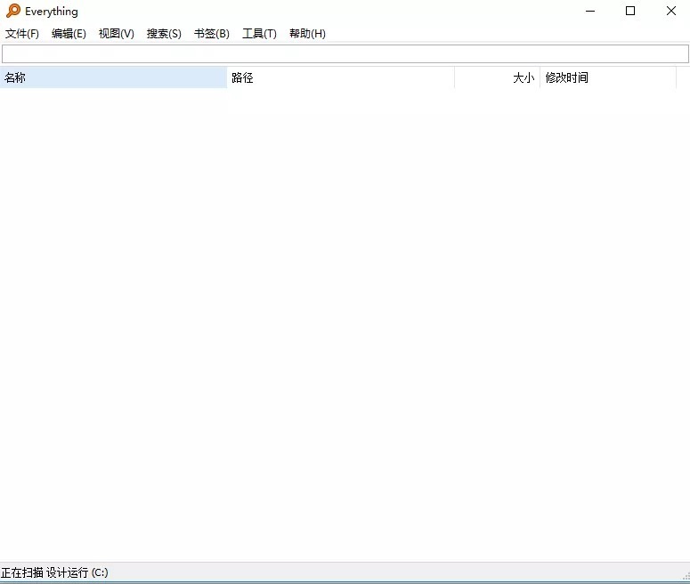
Task: Maximize the Everything window
Action: 630,12
